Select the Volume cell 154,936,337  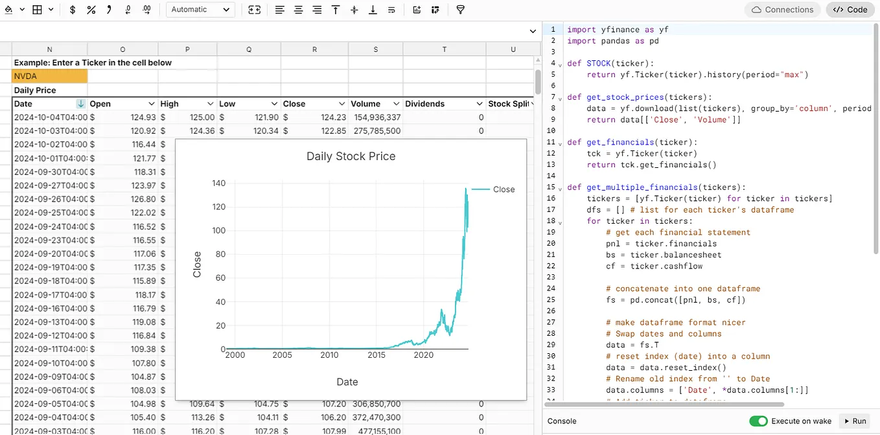click(375, 117)
